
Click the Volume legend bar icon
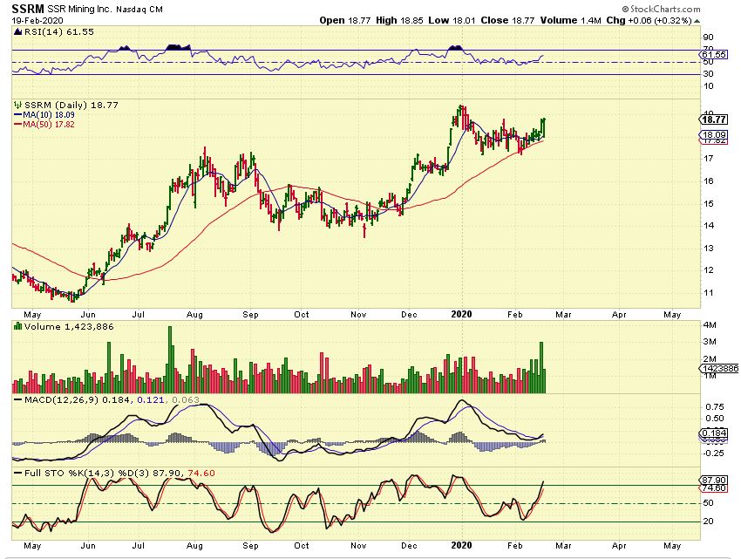click(18, 326)
